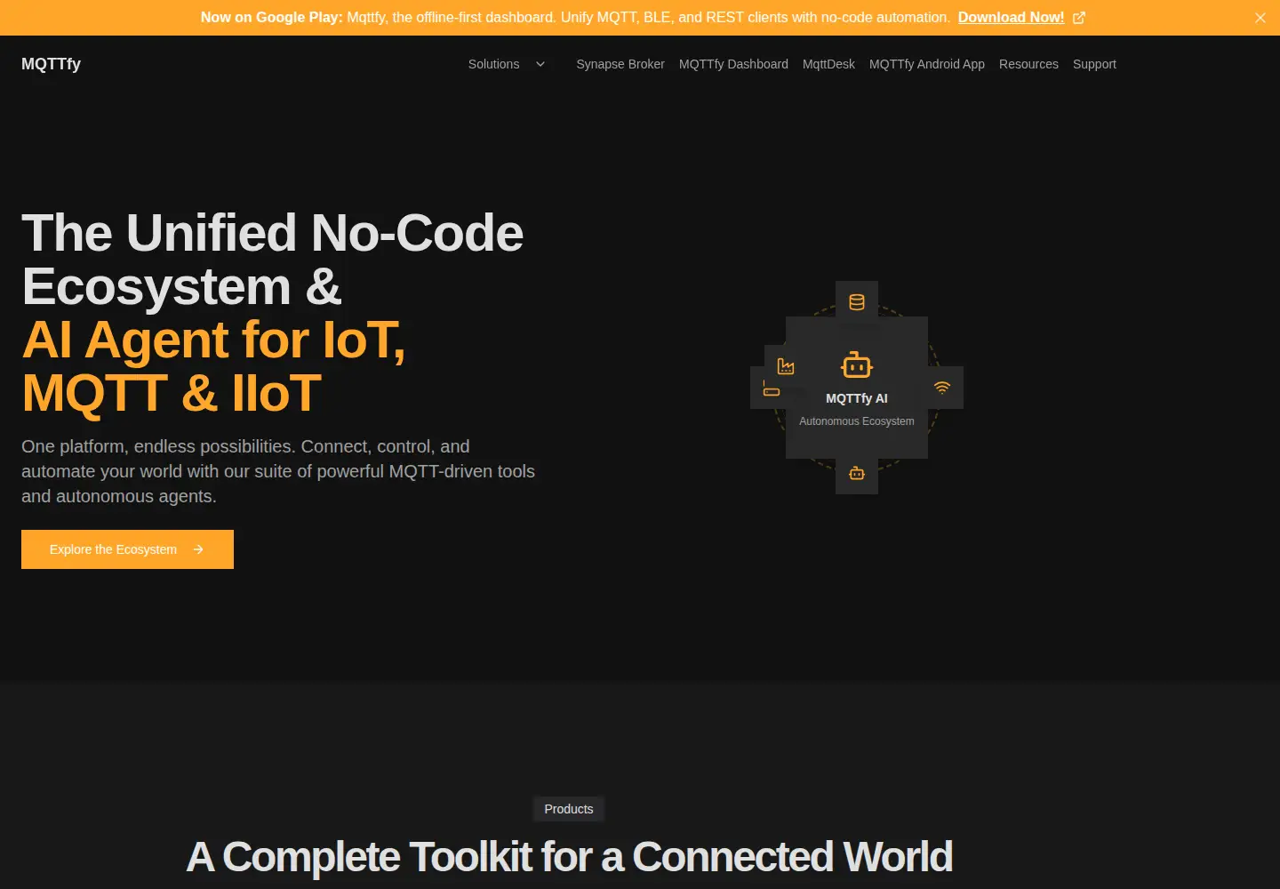Click the large robot icon above MQTTfy AI
This screenshot has width=1280, height=889.
[x=857, y=365]
